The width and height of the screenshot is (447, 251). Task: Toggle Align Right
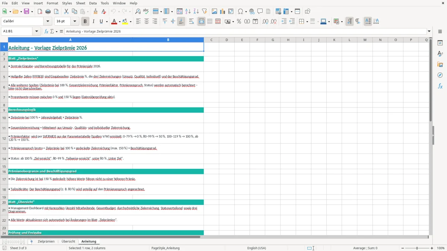click(x=155, y=22)
